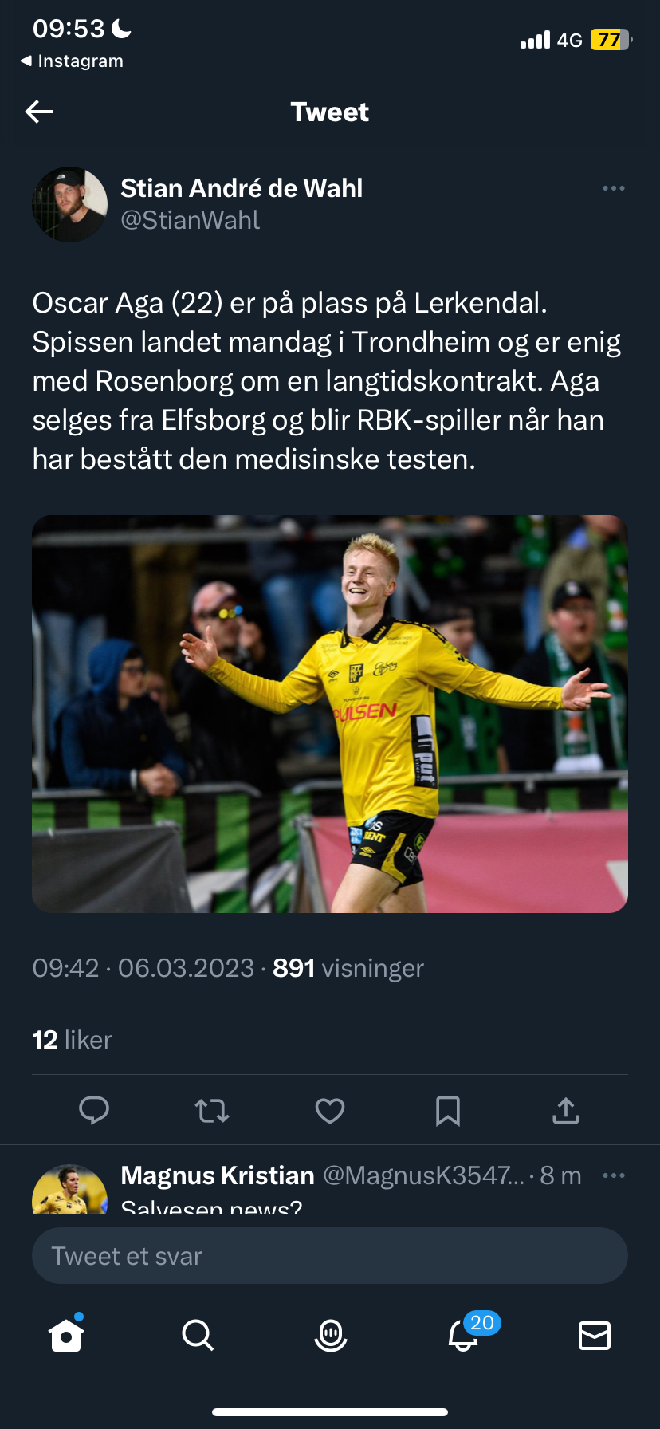Open the Oscar Aga photo in the tweet
Viewport: 660px width, 1429px height.
coord(330,714)
